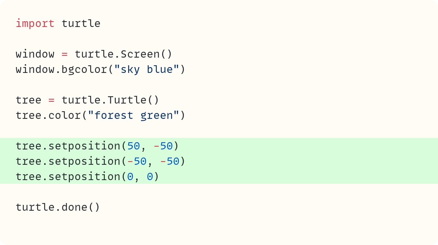Click the line "tree.setposition(-50, -50)"
438x245 pixels.
pyautogui.click(x=100, y=162)
